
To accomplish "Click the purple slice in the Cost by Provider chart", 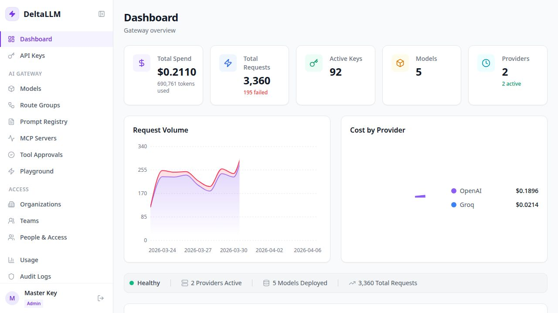I will [x=420, y=196].
